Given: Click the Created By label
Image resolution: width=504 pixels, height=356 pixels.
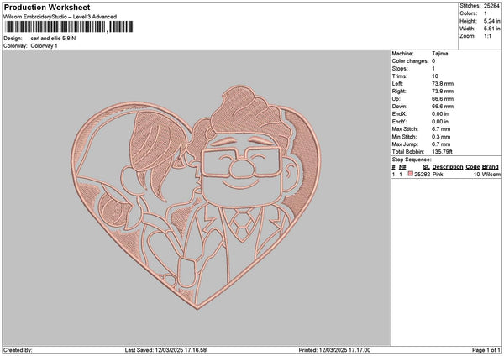Looking at the screenshot, I should pos(18,350).
